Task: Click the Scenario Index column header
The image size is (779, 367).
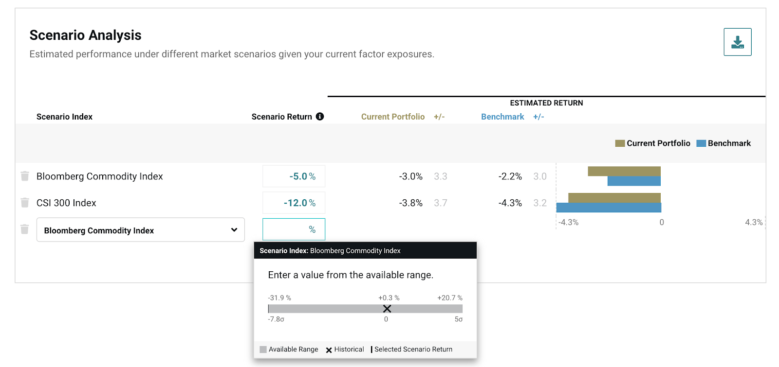Action: coord(64,117)
